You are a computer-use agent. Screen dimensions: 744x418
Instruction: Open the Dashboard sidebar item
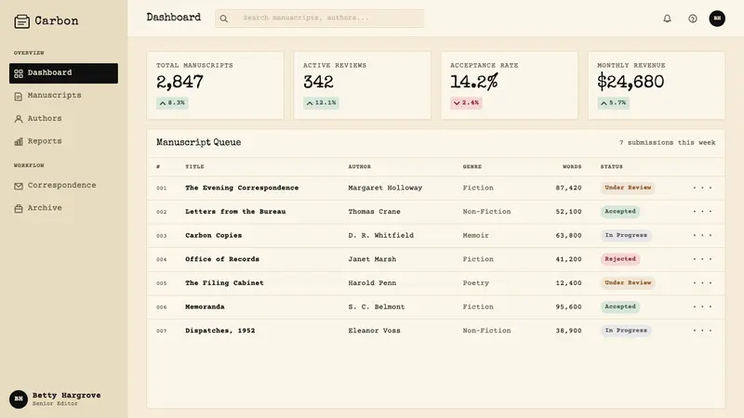tap(63, 73)
